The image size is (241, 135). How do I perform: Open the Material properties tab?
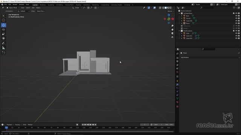pyautogui.click(x=177, y=102)
